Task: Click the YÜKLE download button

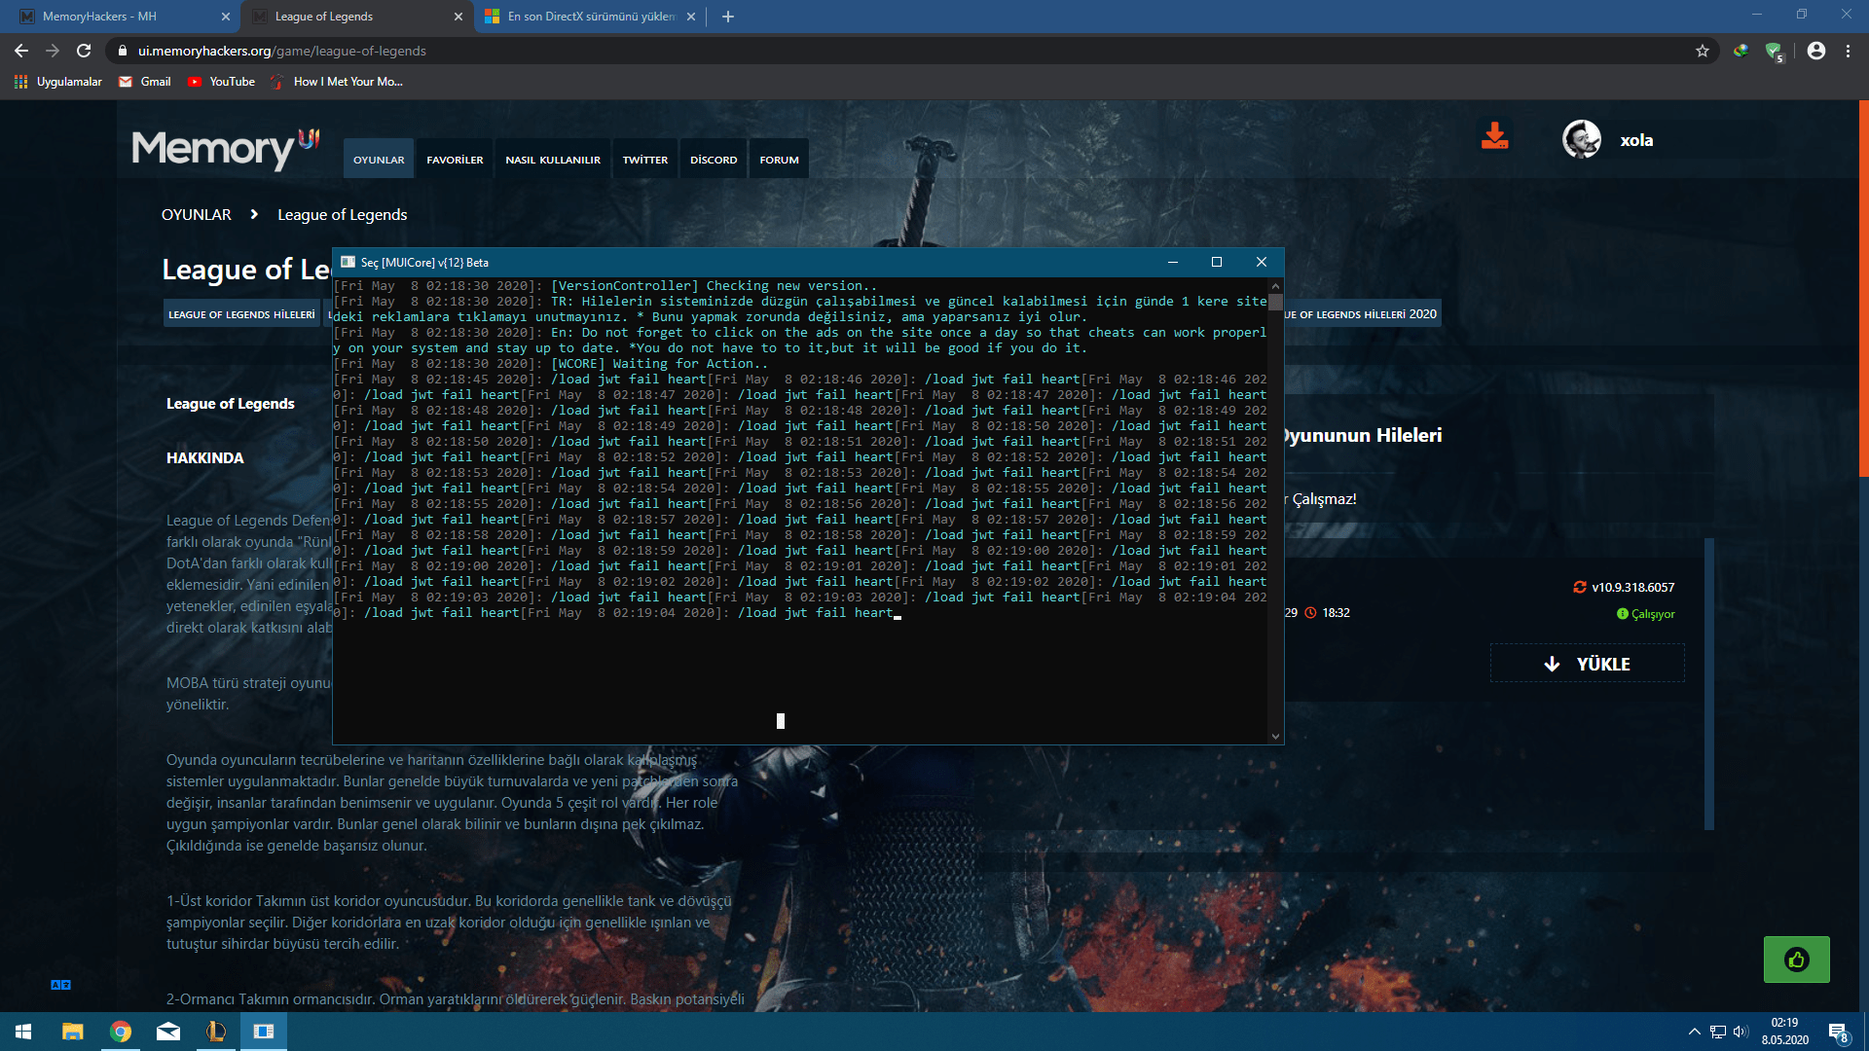Action: 1588,664
